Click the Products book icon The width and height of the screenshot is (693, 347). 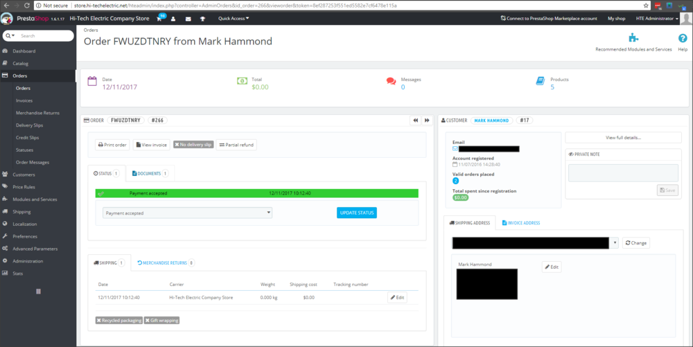pos(540,81)
